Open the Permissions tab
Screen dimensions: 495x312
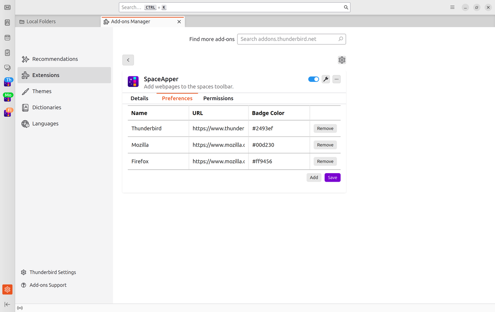[218, 98]
